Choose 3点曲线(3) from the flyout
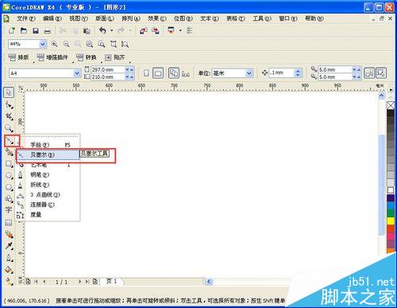The image size is (397, 308). [x=48, y=195]
